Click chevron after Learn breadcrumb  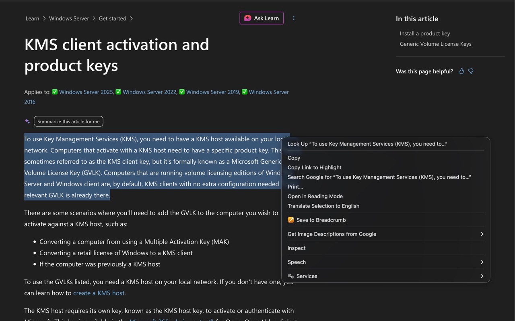(44, 18)
